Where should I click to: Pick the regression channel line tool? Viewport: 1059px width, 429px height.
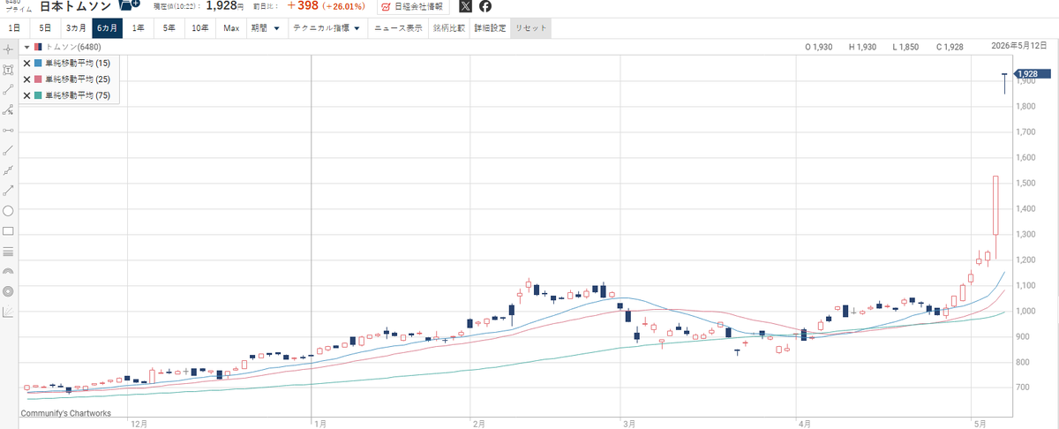8,170
